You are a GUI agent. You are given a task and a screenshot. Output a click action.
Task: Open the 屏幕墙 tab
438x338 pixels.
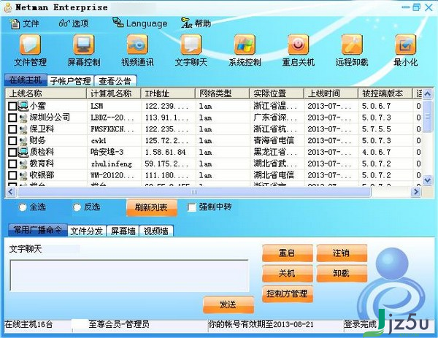[x=123, y=231]
